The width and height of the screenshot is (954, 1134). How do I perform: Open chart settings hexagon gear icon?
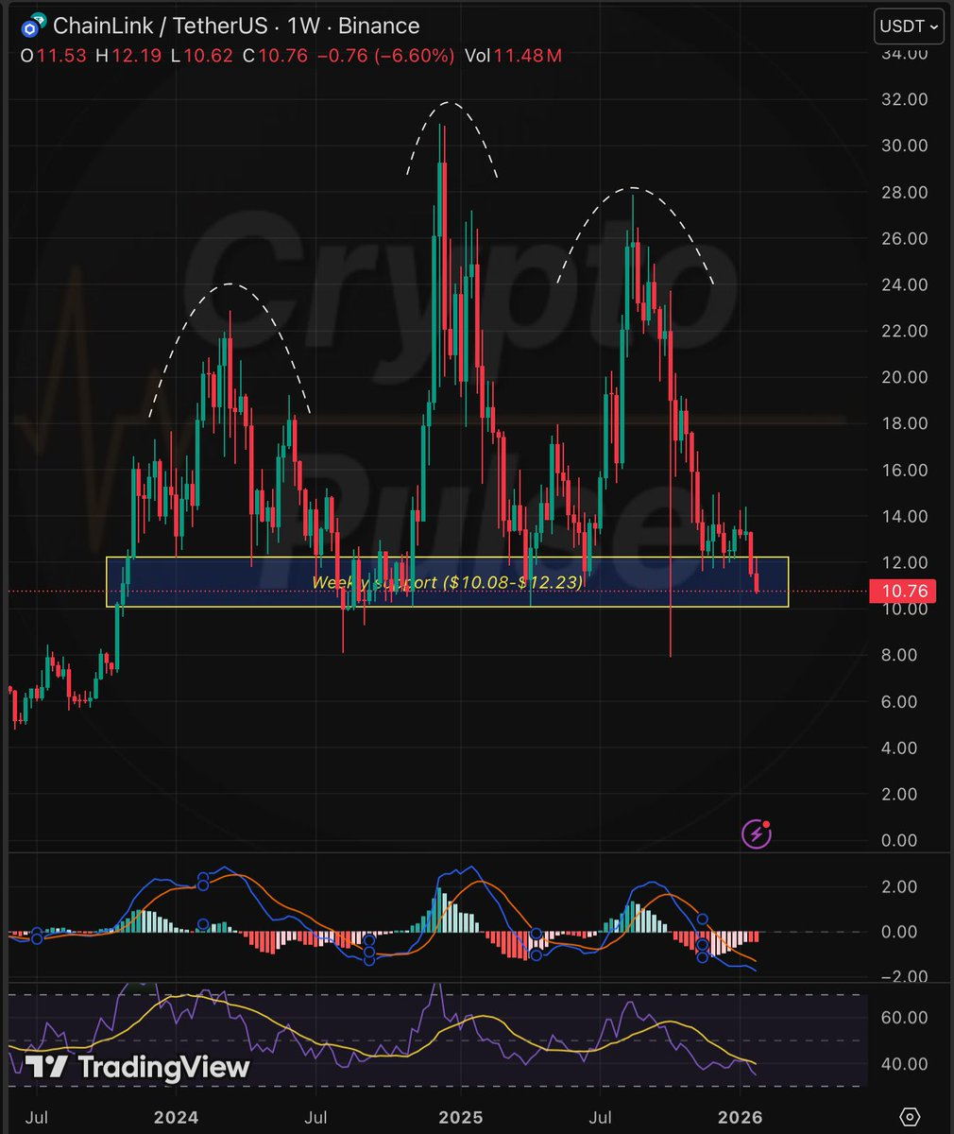pos(909,1117)
